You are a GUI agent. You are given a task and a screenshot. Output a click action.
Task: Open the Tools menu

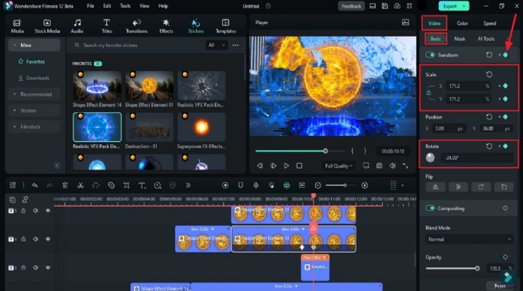126,6
